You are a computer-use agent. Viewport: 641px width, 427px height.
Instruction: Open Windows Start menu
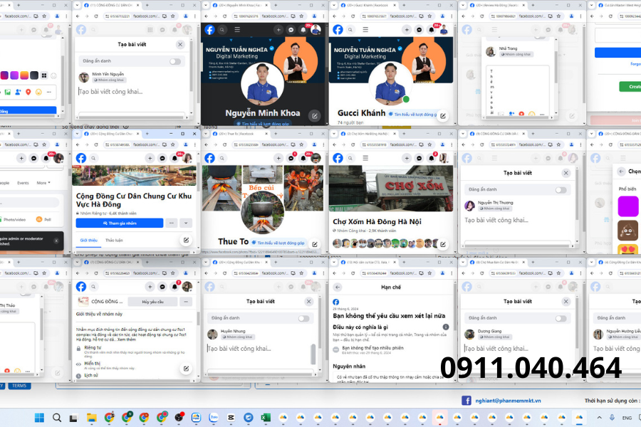pyautogui.click(x=39, y=417)
